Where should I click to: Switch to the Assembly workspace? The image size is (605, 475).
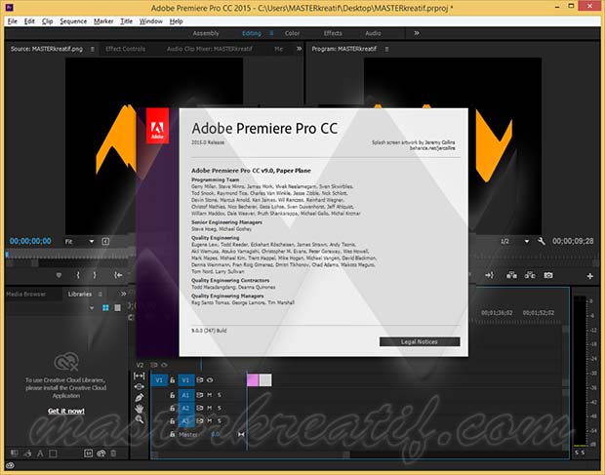coord(206,33)
